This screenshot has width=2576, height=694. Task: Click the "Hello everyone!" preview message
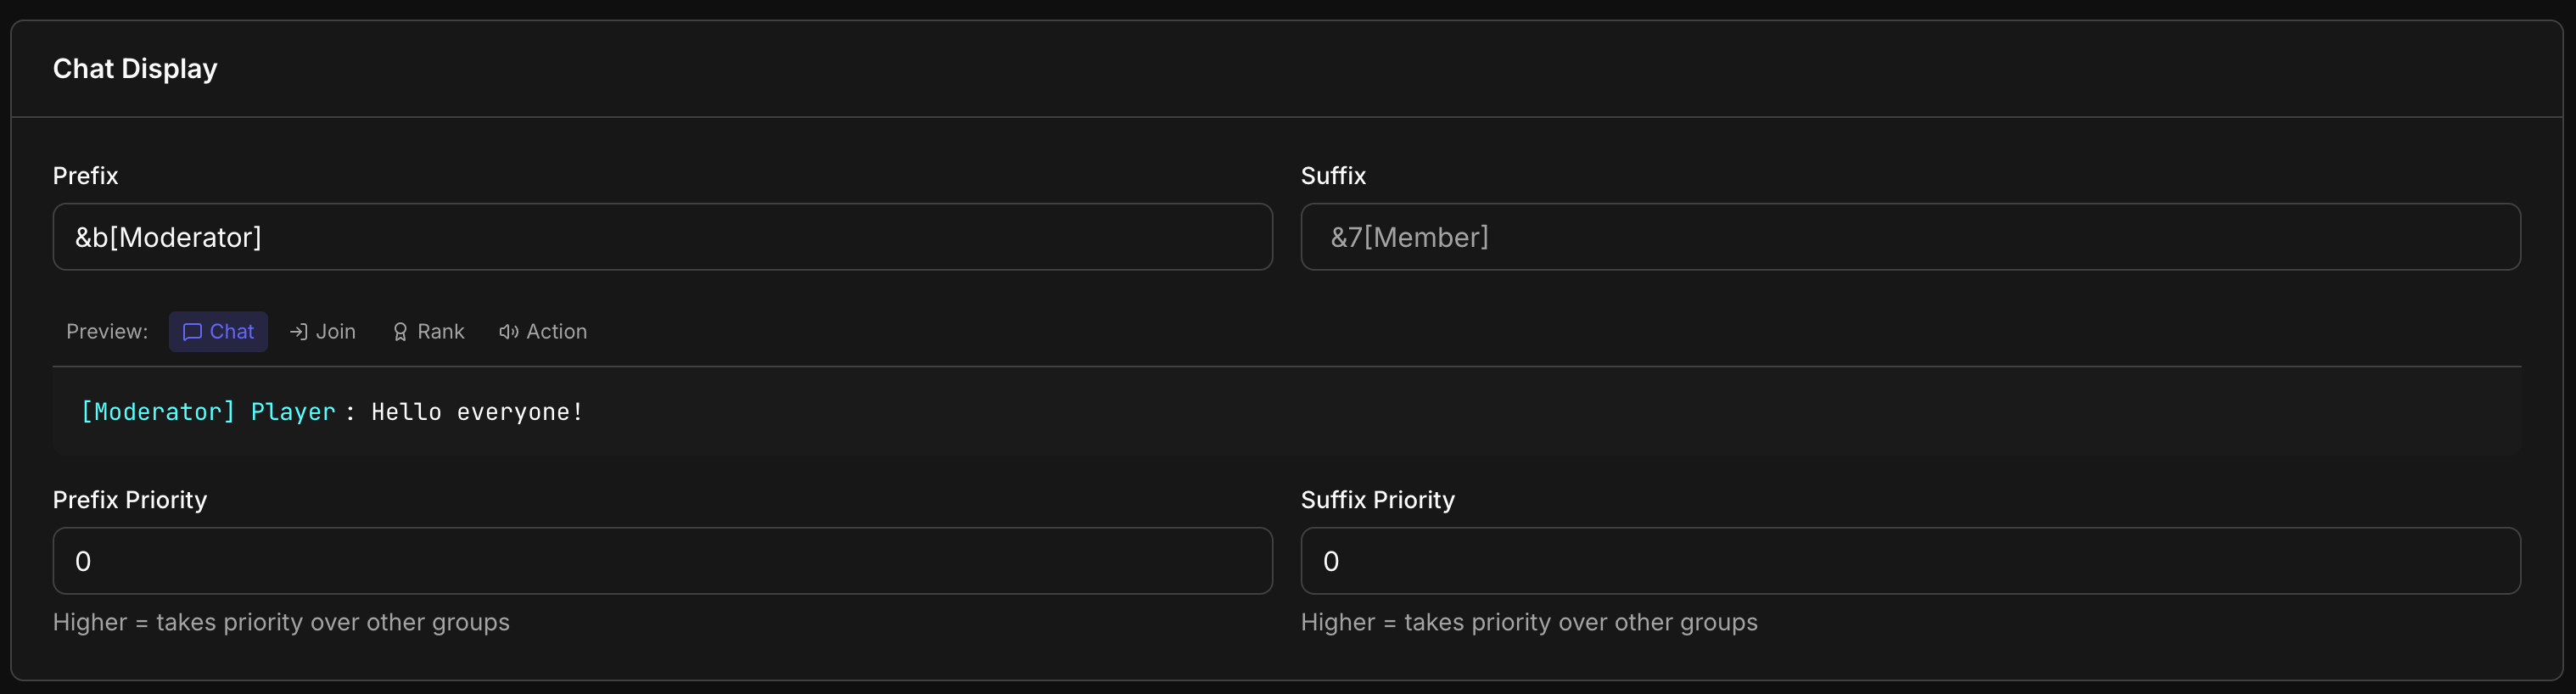point(477,412)
